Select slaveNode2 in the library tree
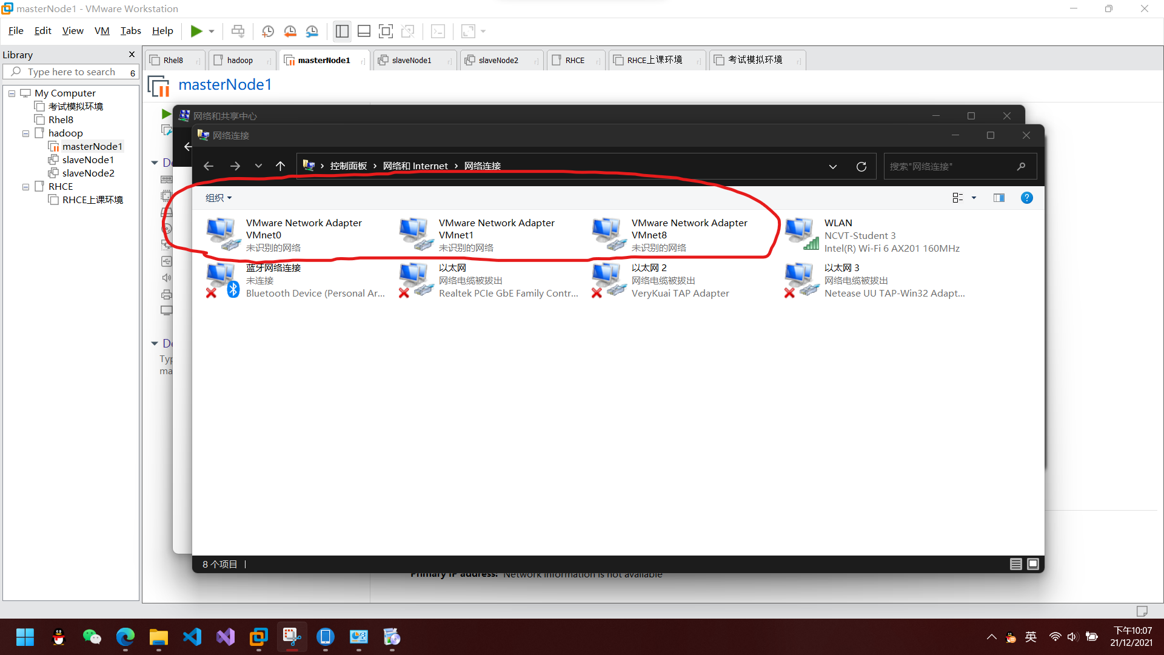This screenshot has width=1164, height=655. tap(88, 173)
